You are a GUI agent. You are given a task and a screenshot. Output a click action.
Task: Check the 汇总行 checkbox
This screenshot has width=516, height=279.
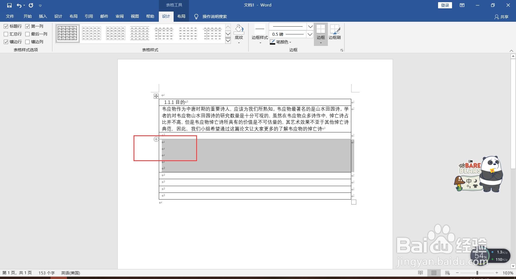pyautogui.click(x=6, y=34)
